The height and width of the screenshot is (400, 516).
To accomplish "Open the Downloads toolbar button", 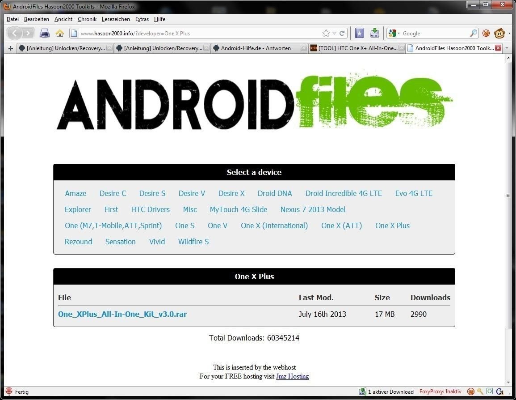I will pyautogui.click(x=374, y=33).
